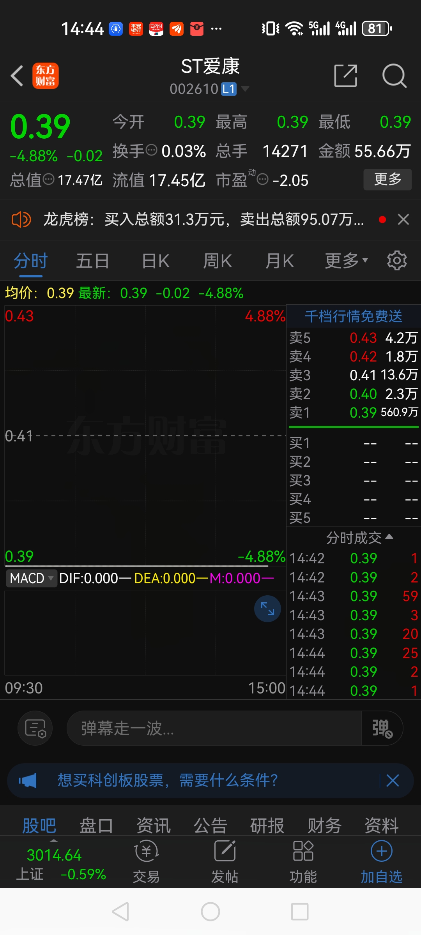Switch to the 周K chart tab
This screenshot has width=421, height=935.
pos(218,261)
